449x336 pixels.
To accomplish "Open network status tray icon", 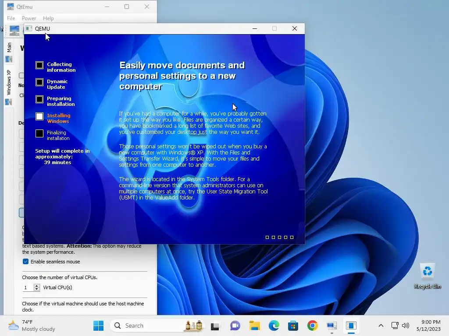I will pos(395,325).
